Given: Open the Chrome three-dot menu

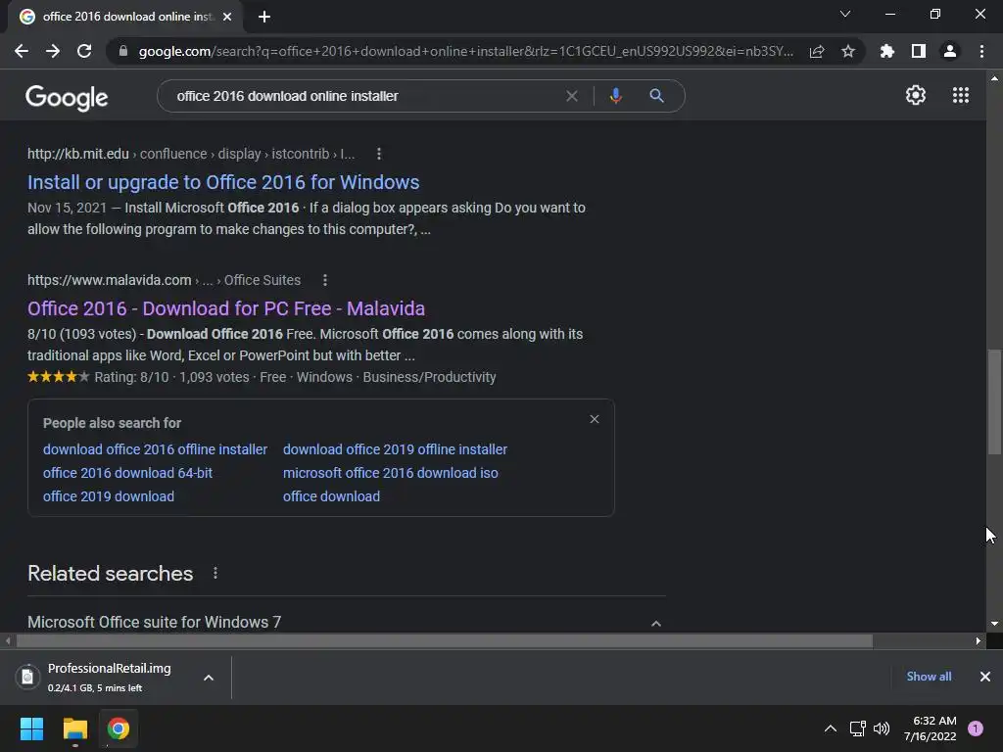Looking at the screenshot, I should click(981, 51).
